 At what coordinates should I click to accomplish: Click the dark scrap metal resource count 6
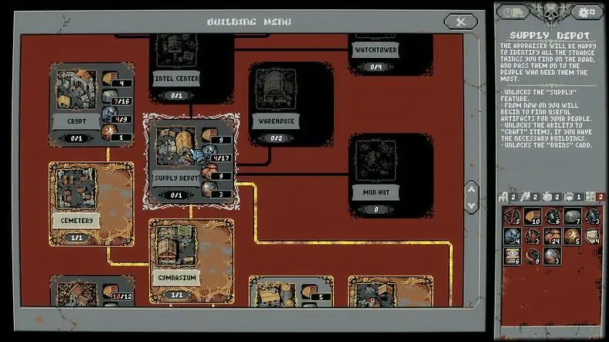[x=553, y=216]
